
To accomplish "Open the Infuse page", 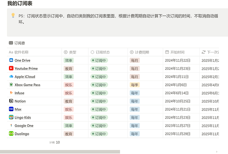I will coord(20,93).
